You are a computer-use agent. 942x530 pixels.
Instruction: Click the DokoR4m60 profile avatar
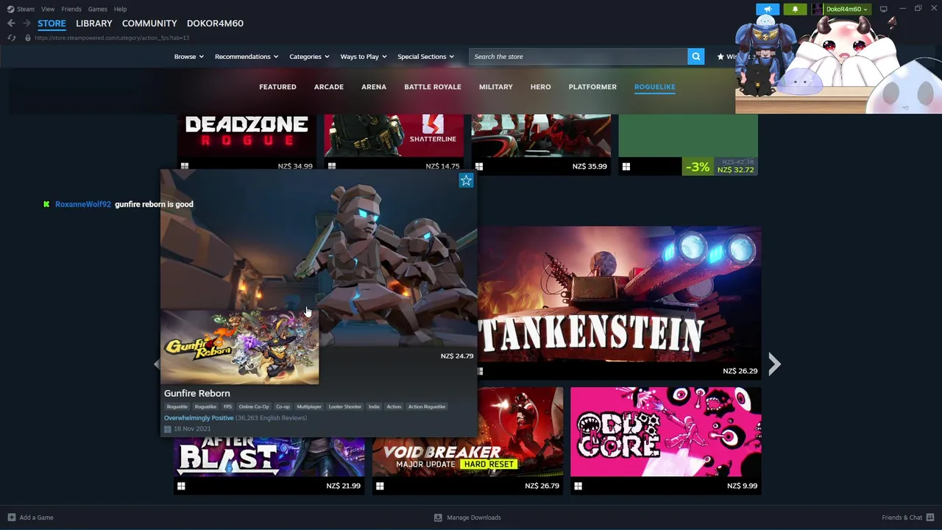tap(817, 9)
